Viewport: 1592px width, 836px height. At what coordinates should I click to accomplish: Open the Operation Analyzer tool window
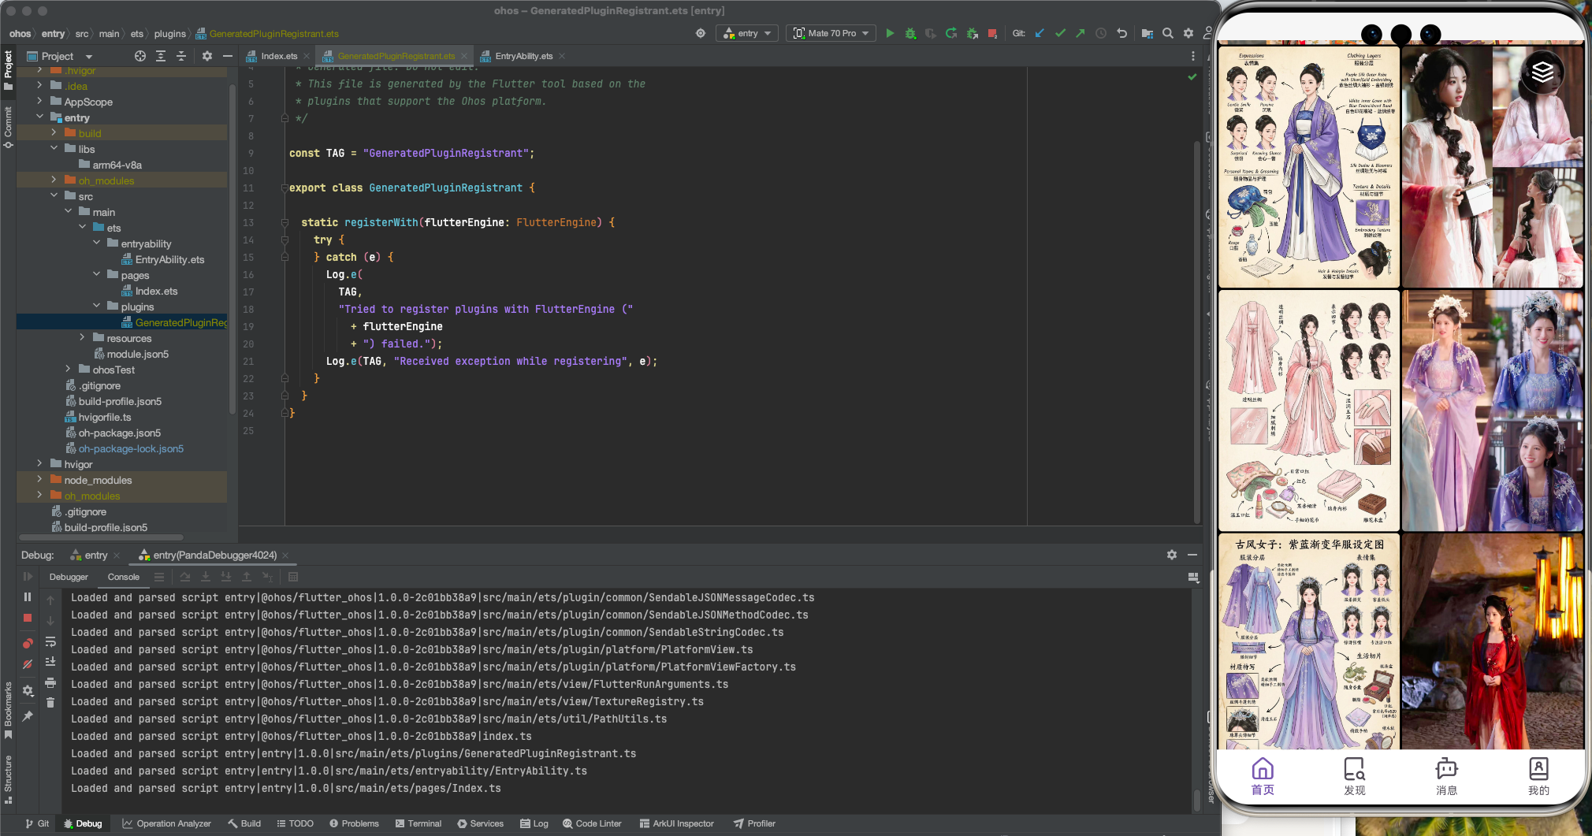(167, 823)
